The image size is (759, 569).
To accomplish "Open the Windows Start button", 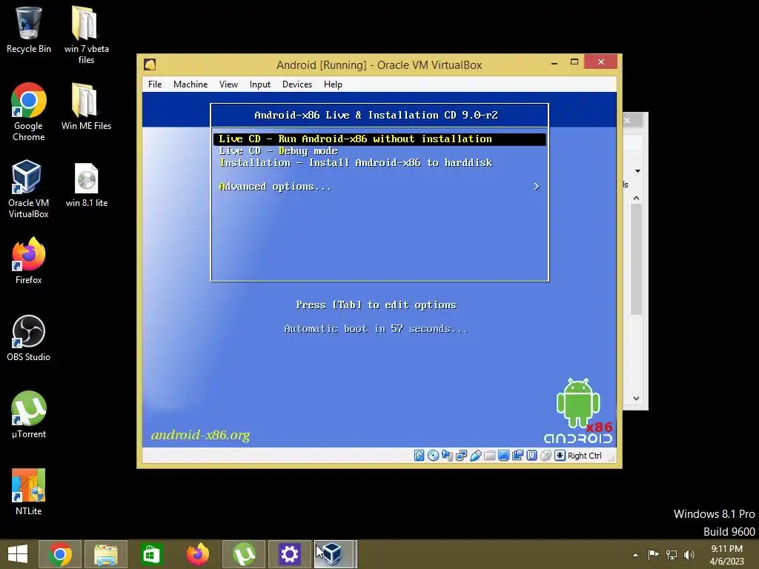I will coord(18,554).
